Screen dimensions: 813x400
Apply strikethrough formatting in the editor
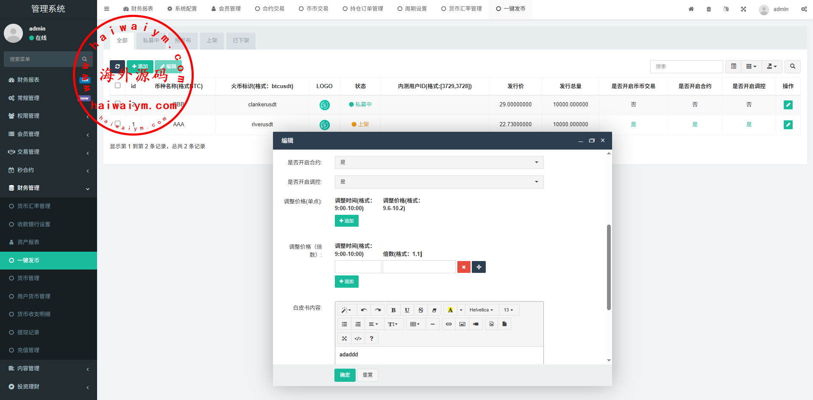(420, 310)
